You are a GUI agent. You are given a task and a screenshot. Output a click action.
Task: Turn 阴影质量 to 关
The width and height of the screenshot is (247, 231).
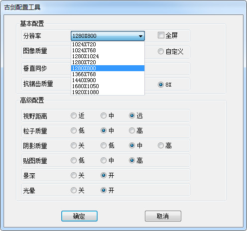click(x=74, y=145)
